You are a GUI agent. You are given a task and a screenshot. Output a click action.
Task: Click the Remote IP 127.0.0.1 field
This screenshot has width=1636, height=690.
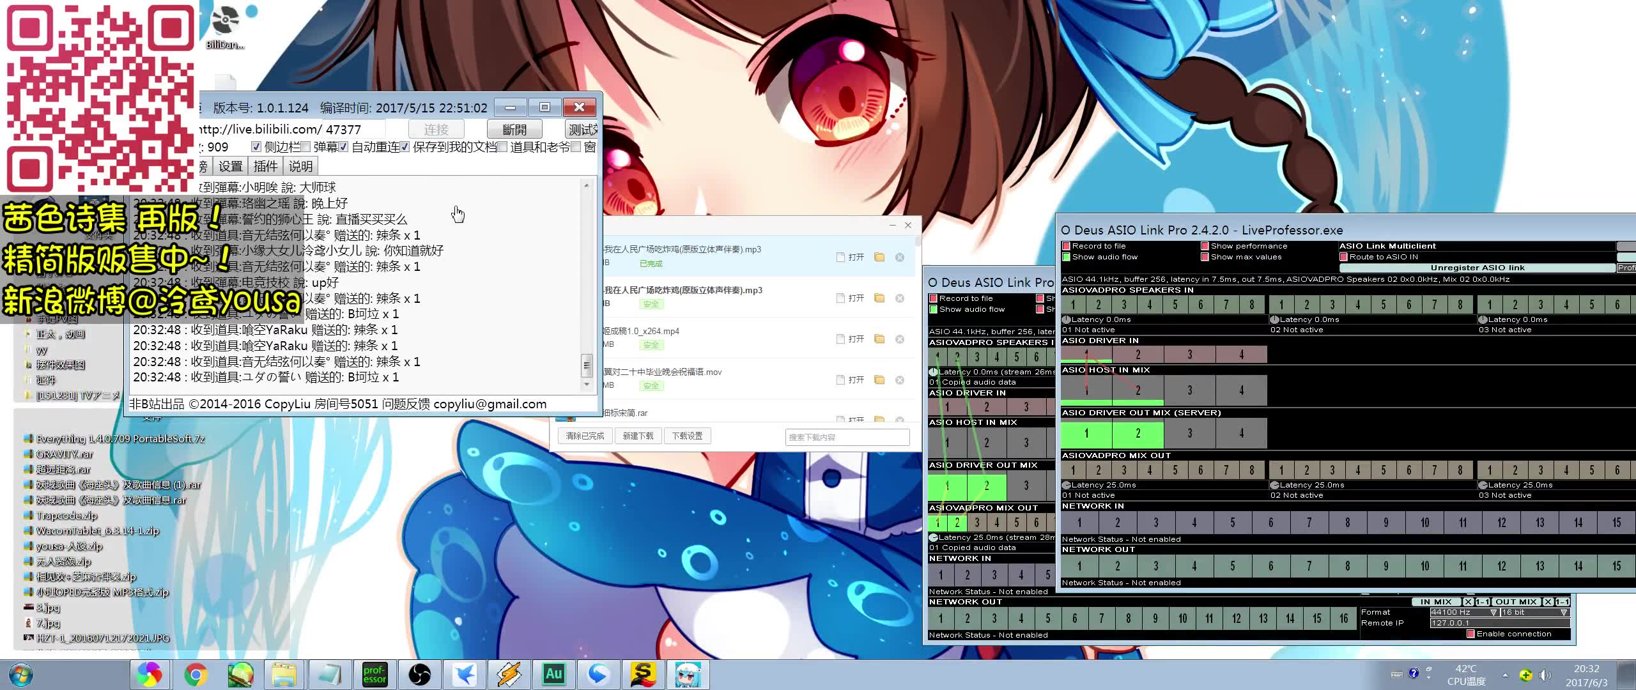pyautogui.click(x=1499, y=623)
